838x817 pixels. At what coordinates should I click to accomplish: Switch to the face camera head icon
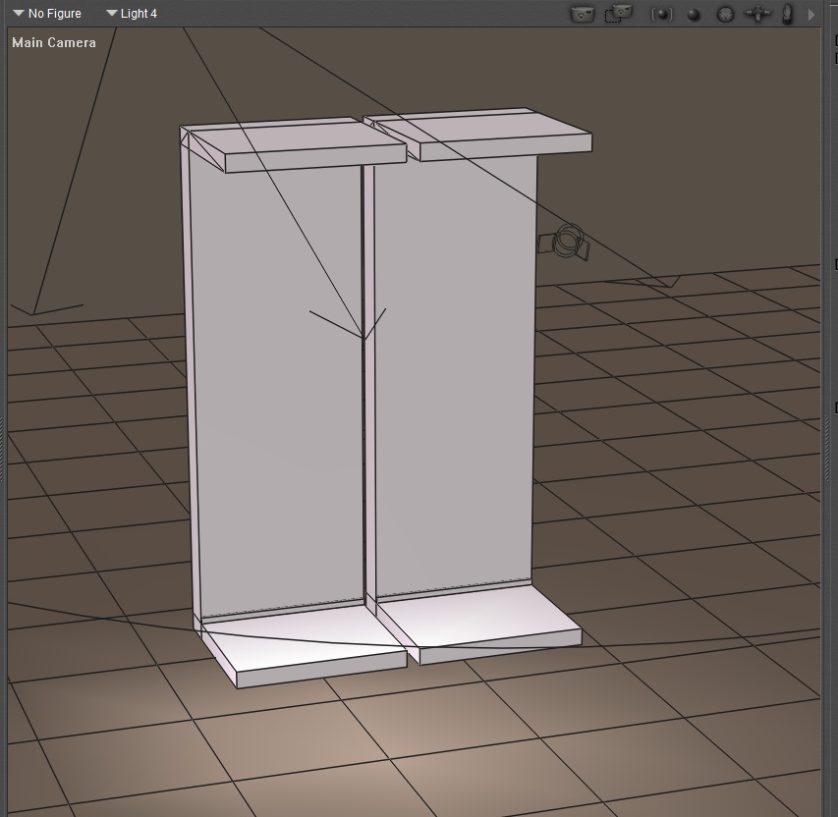(725, 14)
